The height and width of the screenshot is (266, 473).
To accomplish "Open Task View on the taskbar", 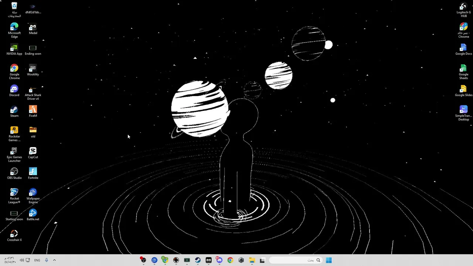I will (262, 260).
